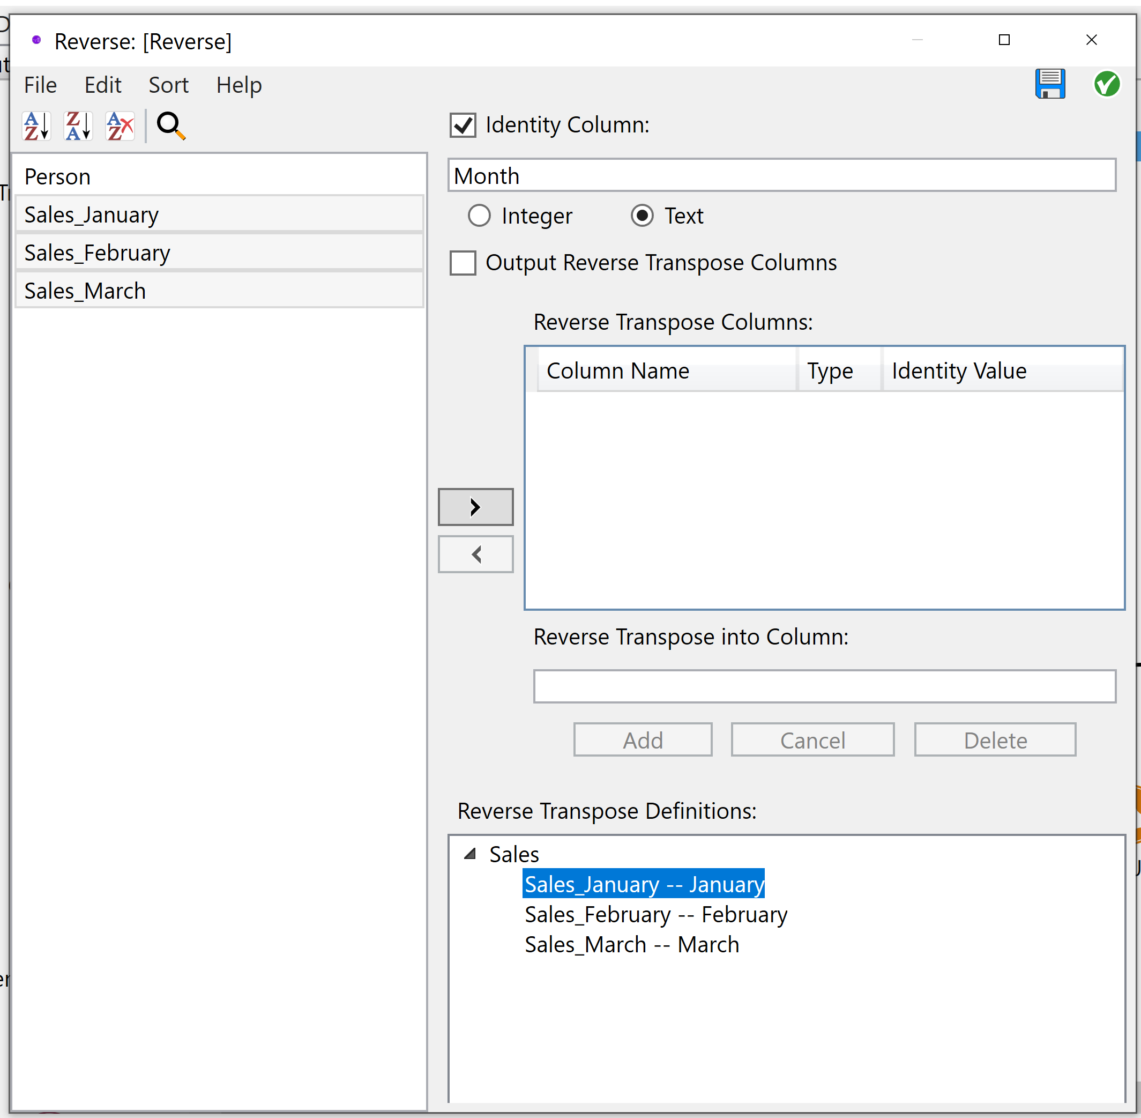Click the Month identity column field
Screen dimensions: 1141x1118
click(782, 175)
